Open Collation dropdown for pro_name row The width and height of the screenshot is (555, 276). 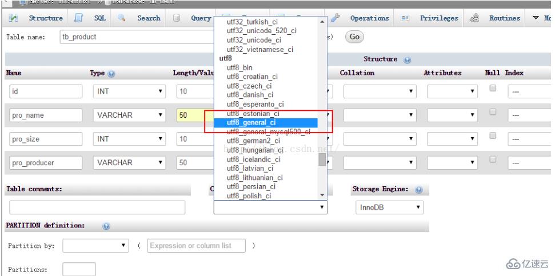pyautogui.click(x=380, y=115)
